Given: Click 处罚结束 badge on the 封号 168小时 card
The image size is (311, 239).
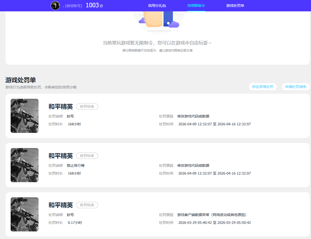Looking at the screenshot, I should coord(87,107).
